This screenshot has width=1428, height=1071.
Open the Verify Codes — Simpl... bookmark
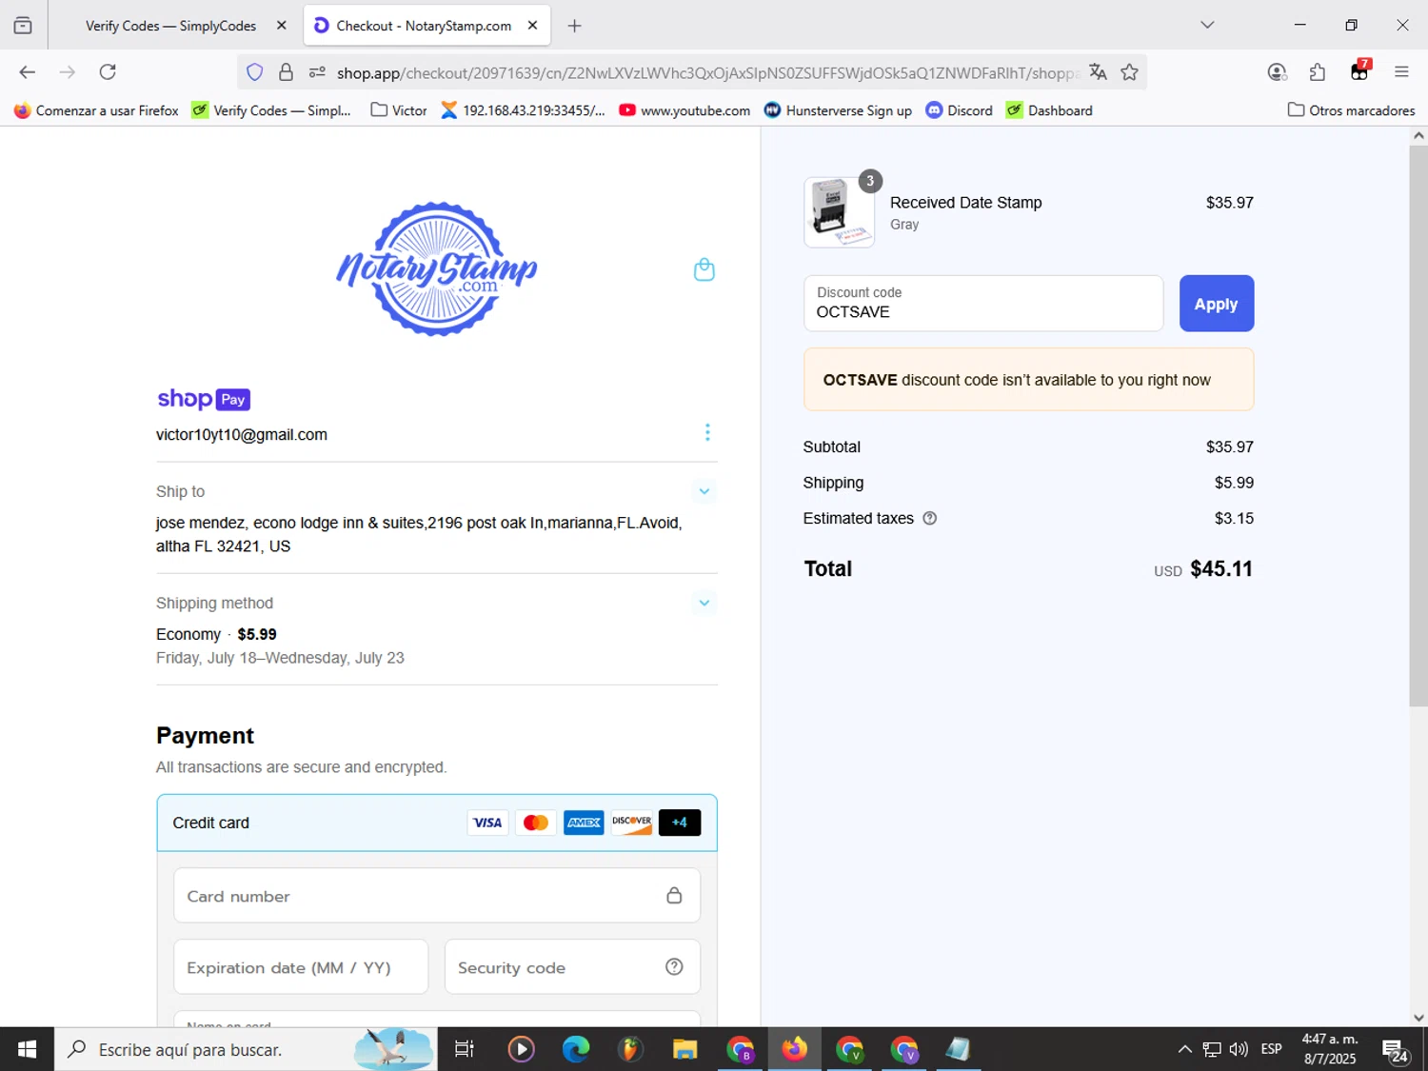pyautogui.click(x=271, y=110)
